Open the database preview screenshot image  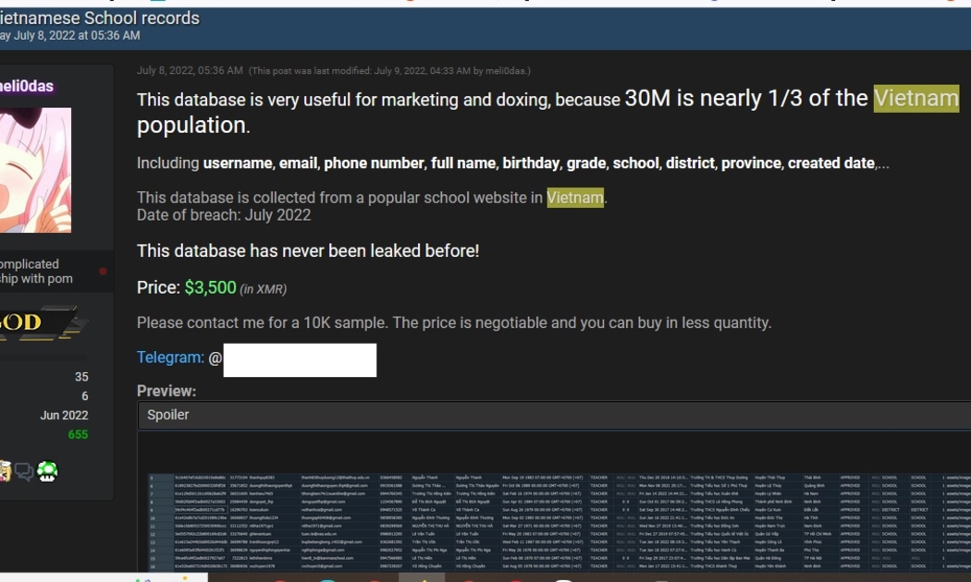click(559, 522)
